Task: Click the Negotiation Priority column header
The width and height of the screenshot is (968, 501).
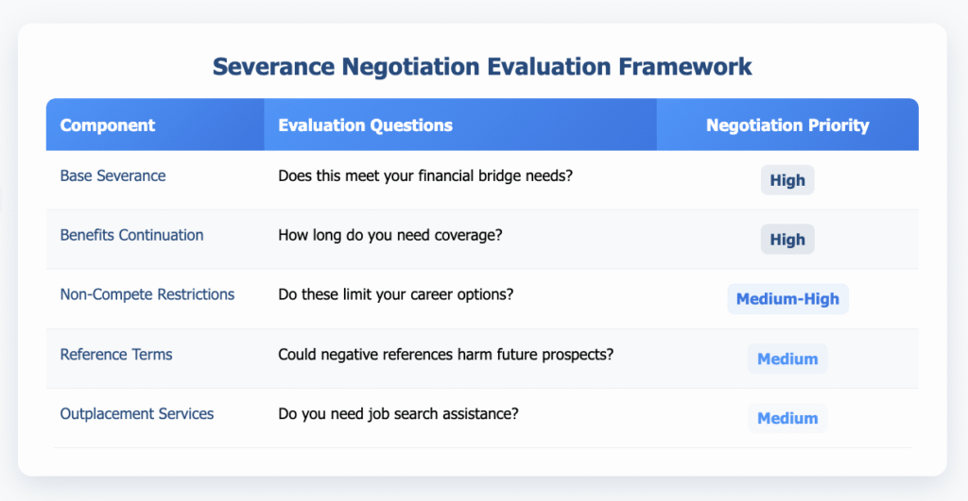Action: [x=786, y=125]
